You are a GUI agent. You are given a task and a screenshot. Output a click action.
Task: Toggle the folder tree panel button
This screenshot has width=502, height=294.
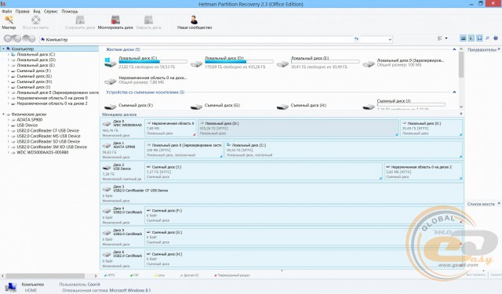click(471, 38)
